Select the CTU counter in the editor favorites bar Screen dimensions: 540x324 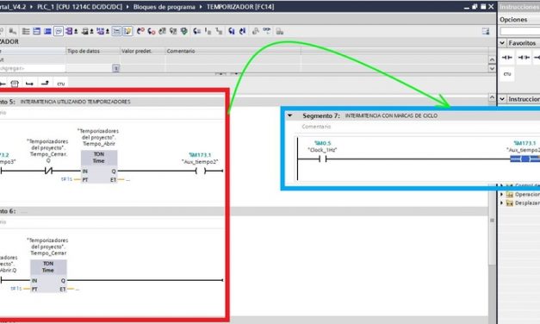pos(61,84)
